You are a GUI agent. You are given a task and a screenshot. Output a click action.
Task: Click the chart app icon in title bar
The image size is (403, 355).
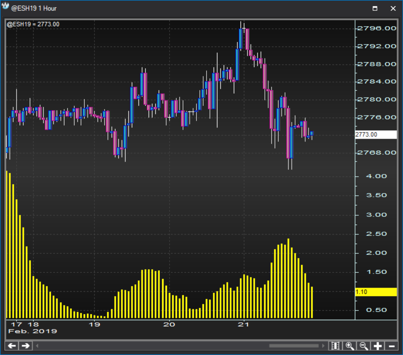tap(5, 6)
